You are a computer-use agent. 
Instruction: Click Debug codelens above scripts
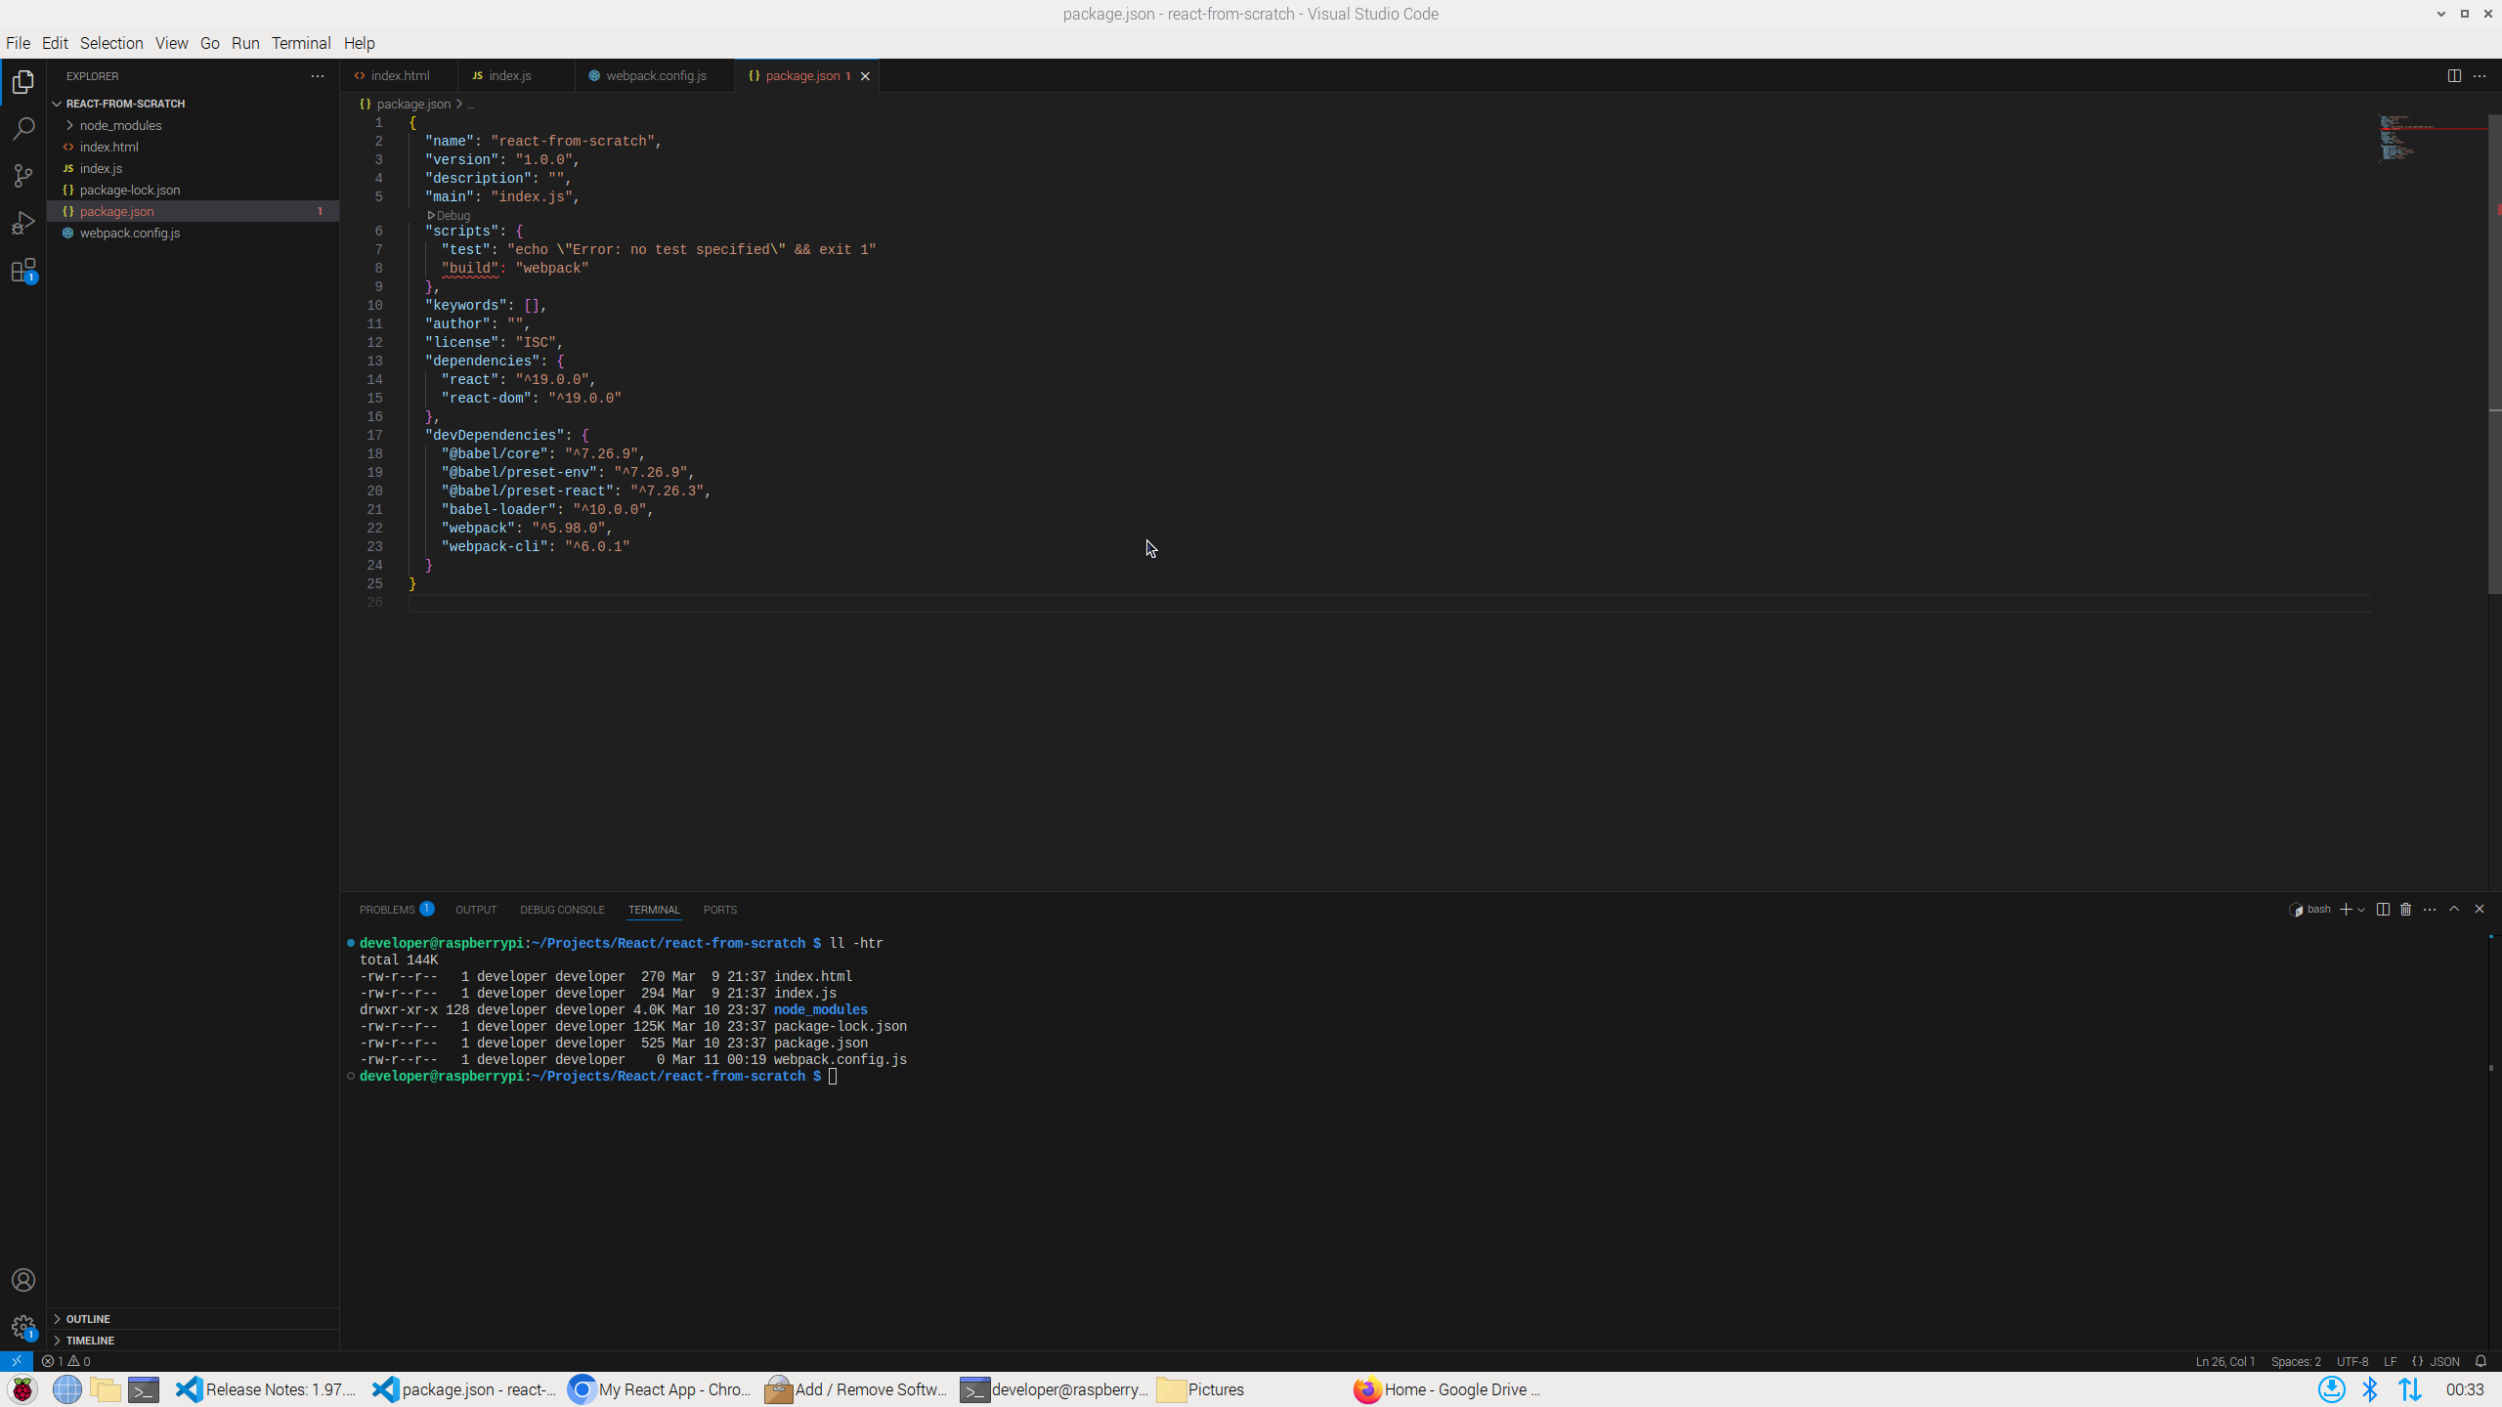point(450,215)
